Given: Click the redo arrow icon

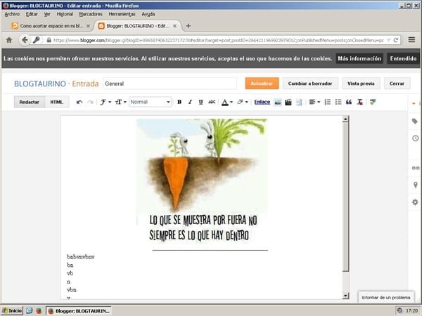Looking at the screenshot, I should tap(90, 102).
